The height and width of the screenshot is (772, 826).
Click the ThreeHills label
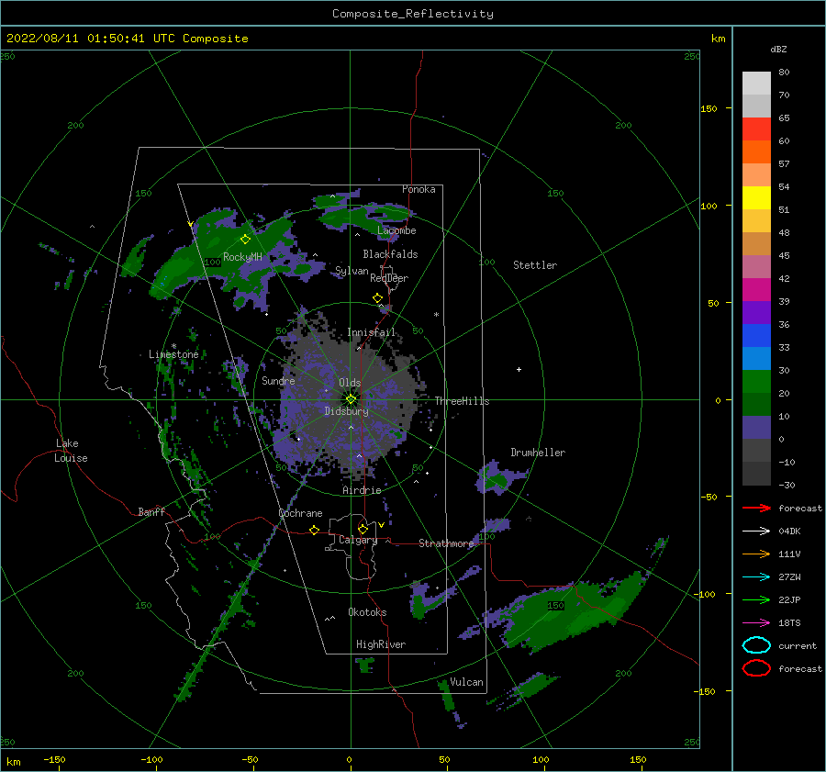pos(462,401)
